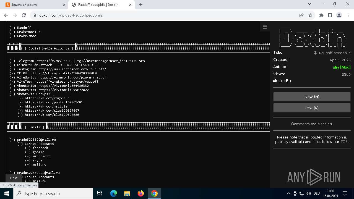Open the network status tray icon

pos(302,193)
